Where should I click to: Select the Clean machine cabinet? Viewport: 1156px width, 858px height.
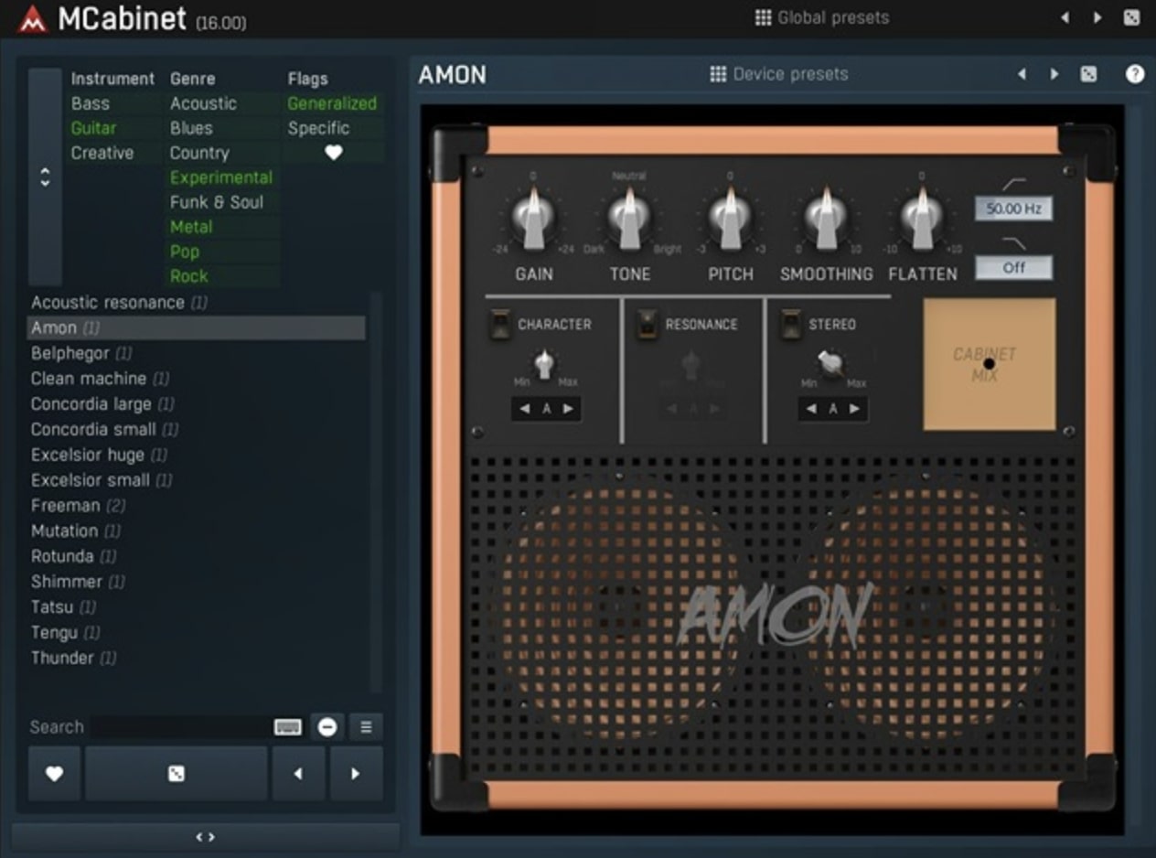point(197,379)
